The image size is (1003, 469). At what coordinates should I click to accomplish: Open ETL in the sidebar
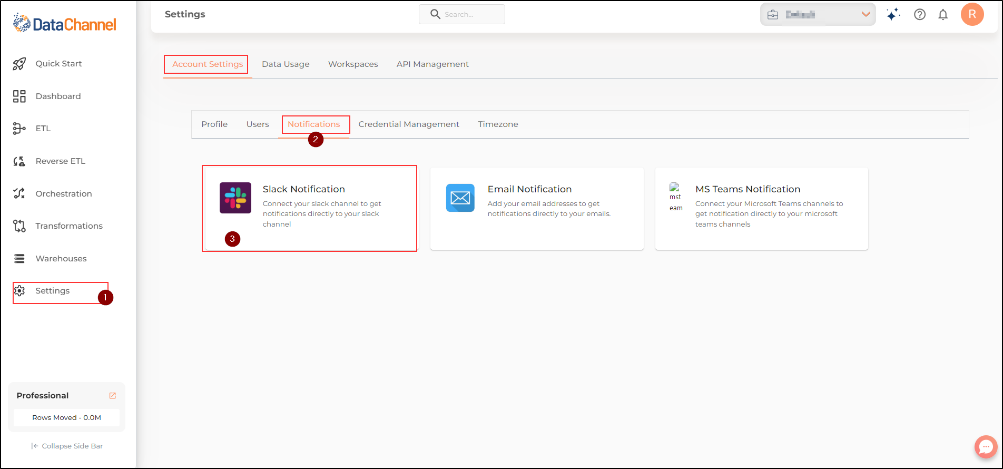43,129
